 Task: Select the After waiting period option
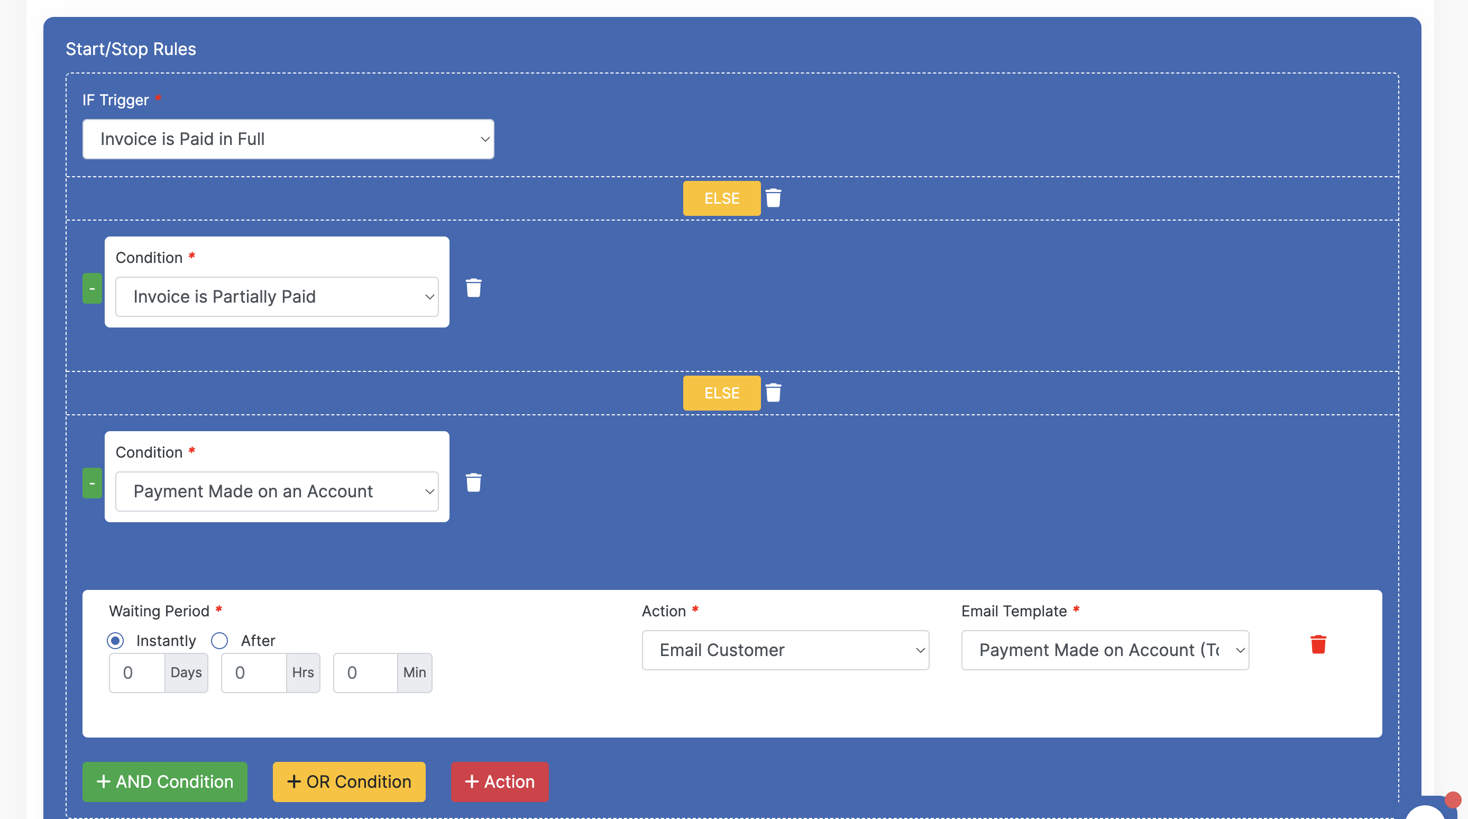pyautogui.click(x=219, y=641)
